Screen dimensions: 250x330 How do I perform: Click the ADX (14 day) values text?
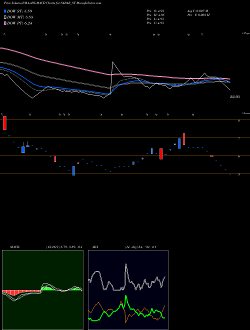(x=140, y=247)
